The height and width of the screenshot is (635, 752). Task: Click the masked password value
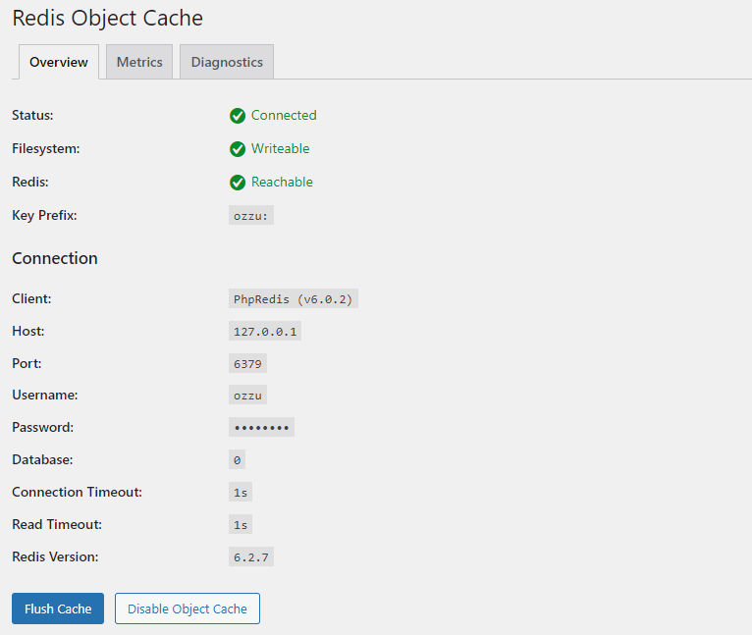(261, 427)
